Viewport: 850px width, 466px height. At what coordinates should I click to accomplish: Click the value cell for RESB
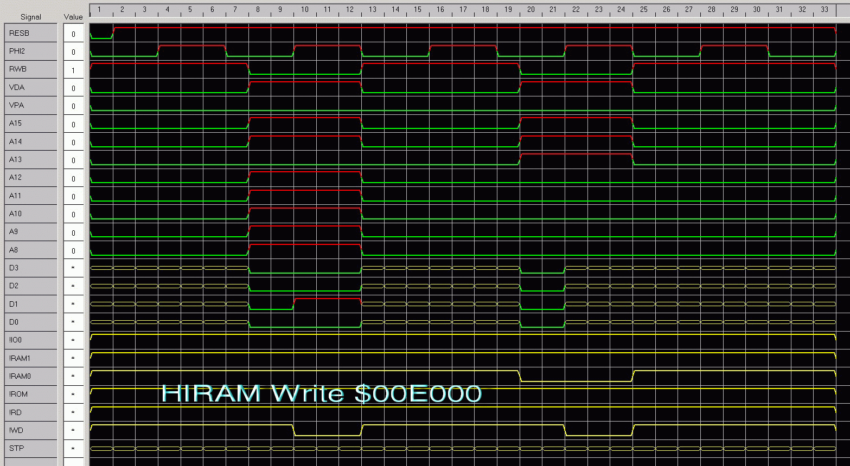[x=73, y=34]
